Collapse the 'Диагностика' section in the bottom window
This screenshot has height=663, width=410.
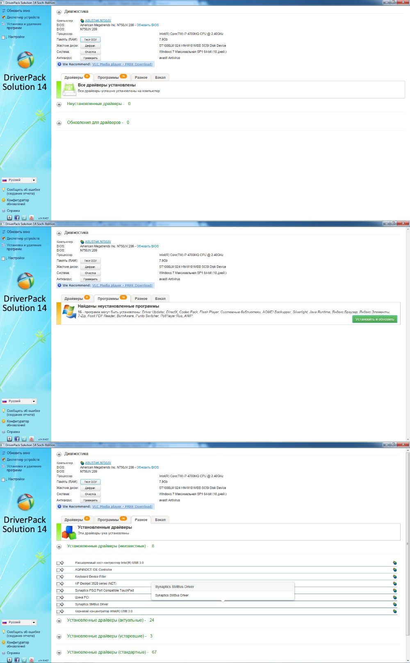(x=59, y=454)
